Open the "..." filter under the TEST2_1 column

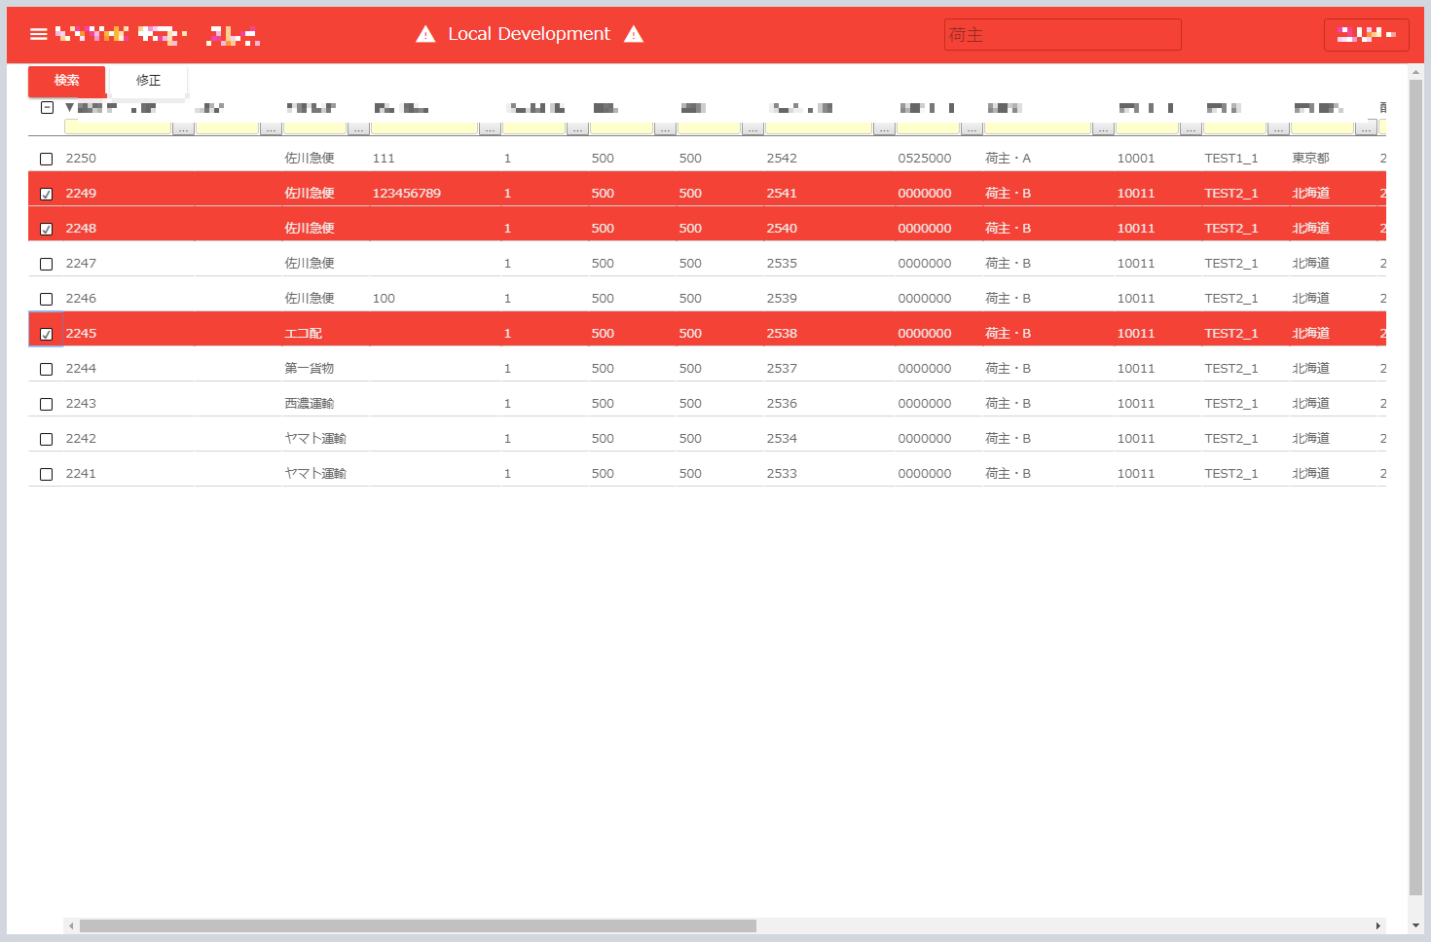tap(1278, 127)
